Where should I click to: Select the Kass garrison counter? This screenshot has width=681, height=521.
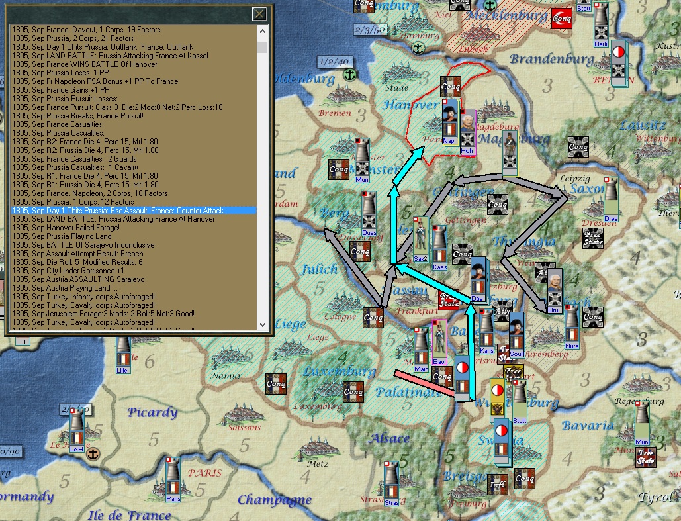click(439, 248)
